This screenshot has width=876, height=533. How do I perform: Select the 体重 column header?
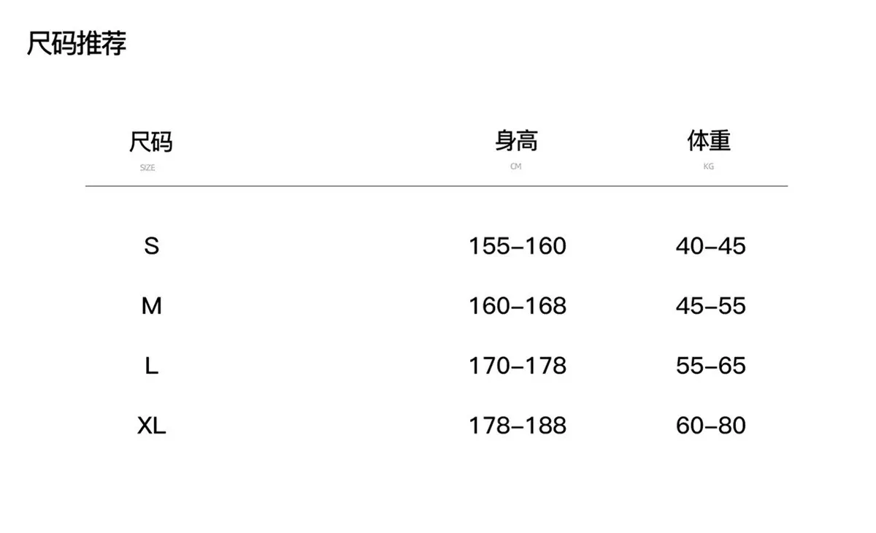click(x=709, y=140)
